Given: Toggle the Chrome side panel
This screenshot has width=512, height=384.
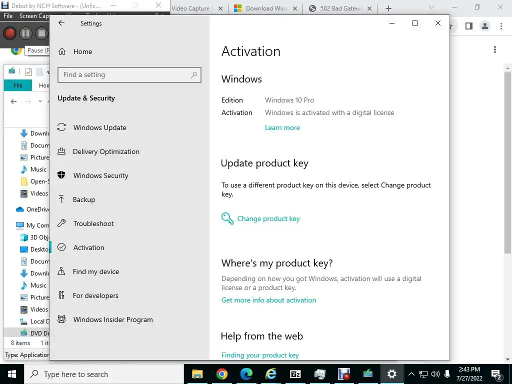Looking at the screenshot, I should [x=469, y=26].
